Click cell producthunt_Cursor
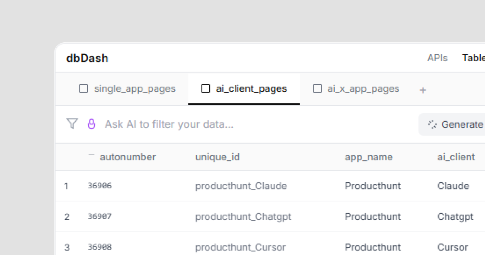This screenshot has height=255, width=485. coord(241,247)
